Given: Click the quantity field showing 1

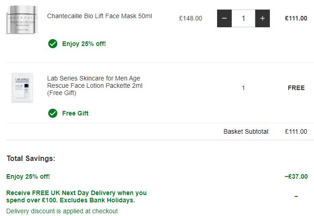Looking at the screenshot, I should click(243, 19).
